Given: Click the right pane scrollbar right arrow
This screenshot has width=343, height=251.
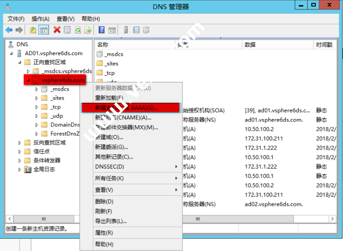Looking at the screenshot, I should 333,219.
